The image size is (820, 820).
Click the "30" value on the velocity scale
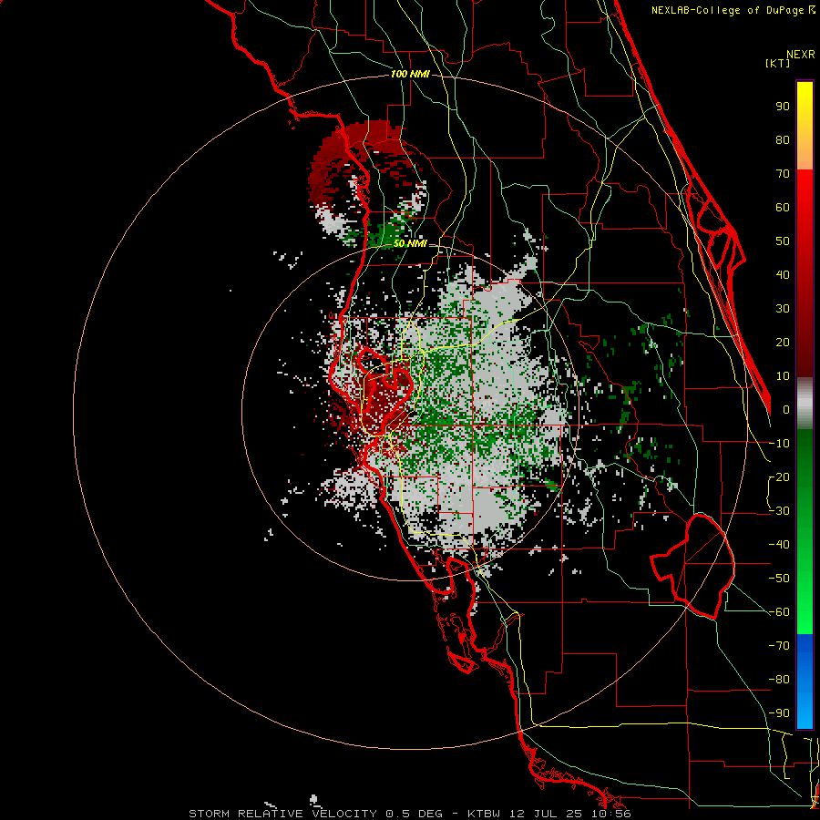[x=783, y=309]
